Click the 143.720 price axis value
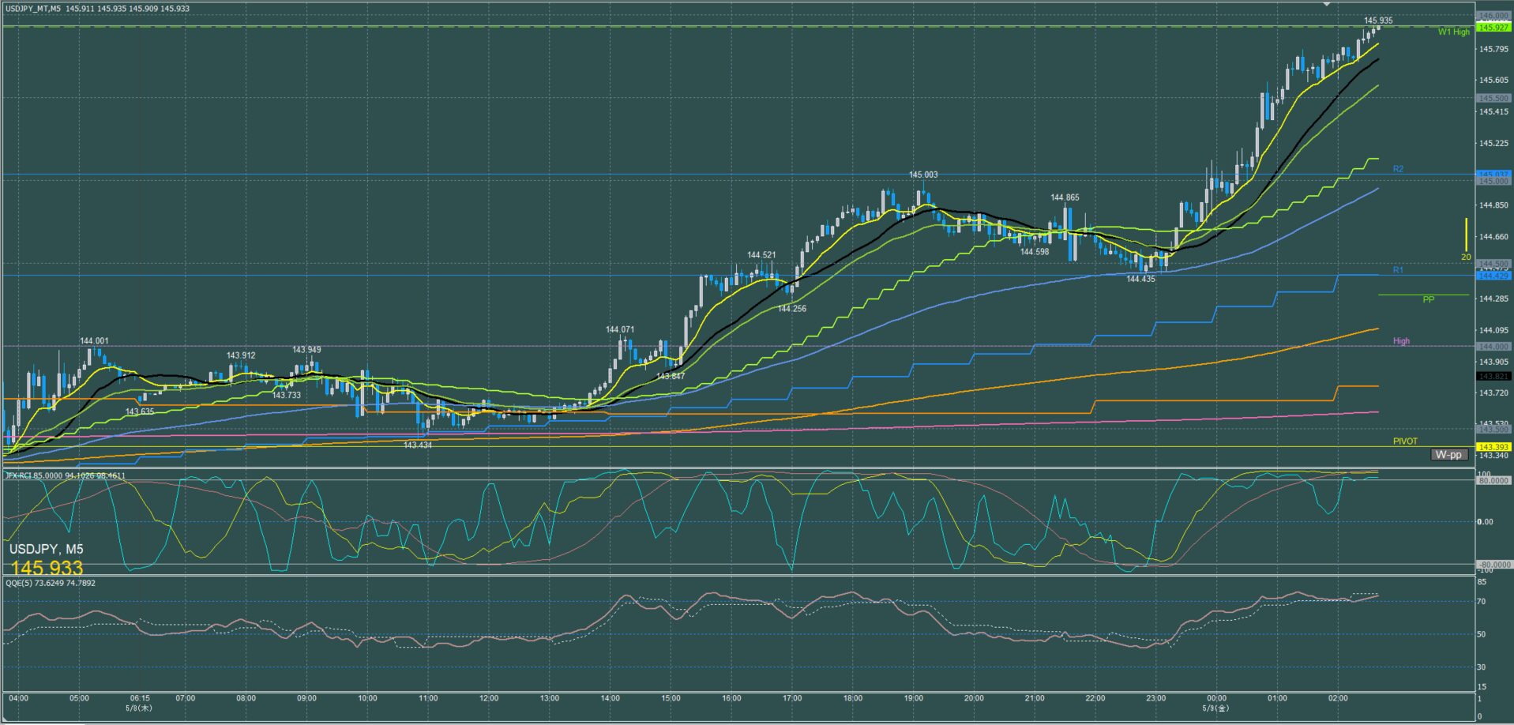 pos(1492,393)
